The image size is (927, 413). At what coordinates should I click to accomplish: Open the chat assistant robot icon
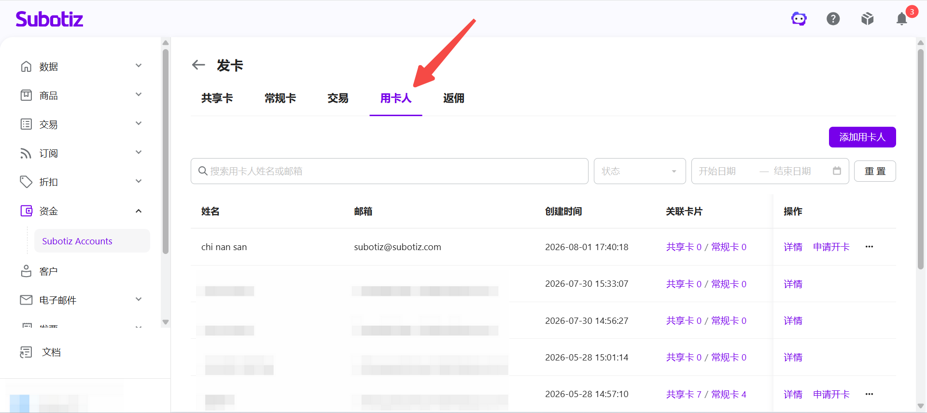pyautogui.click(x=799, y=19)
